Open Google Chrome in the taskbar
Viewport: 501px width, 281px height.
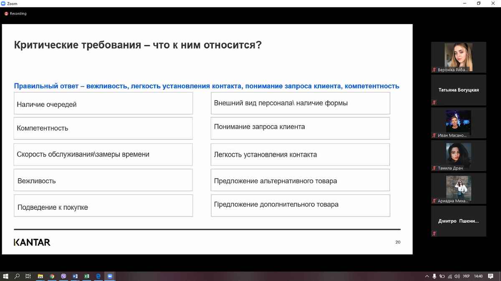(52, 276)
